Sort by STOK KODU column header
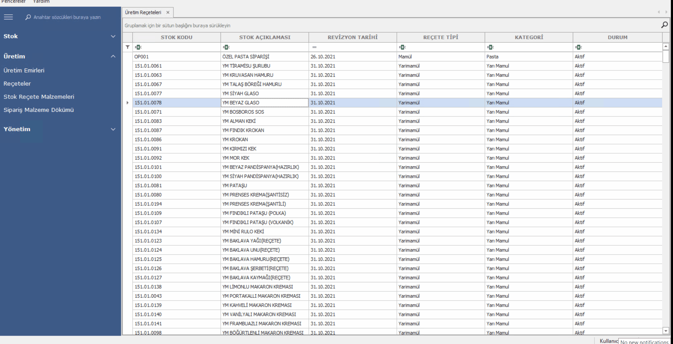 (x=176, y=38)
